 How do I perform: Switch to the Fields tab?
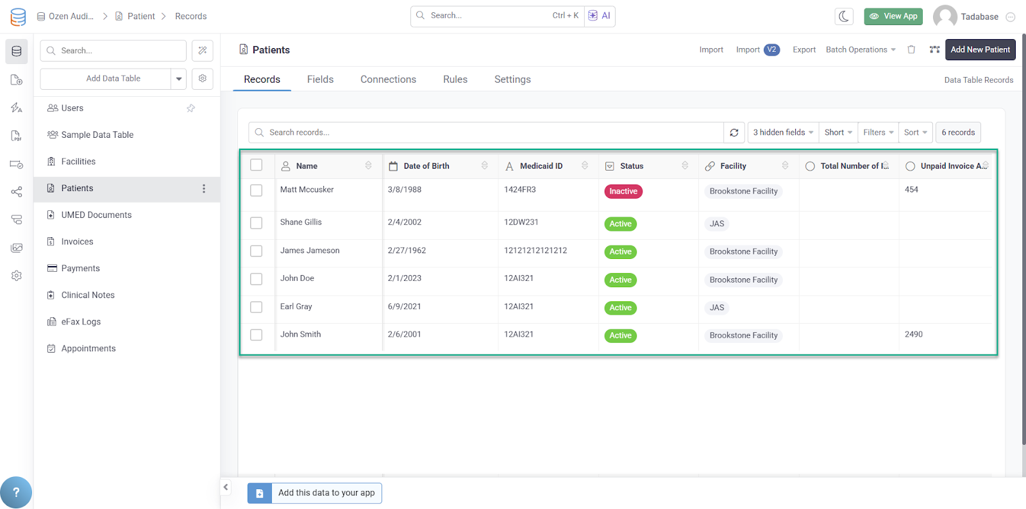pyautogui.click(x=320, y=79)
